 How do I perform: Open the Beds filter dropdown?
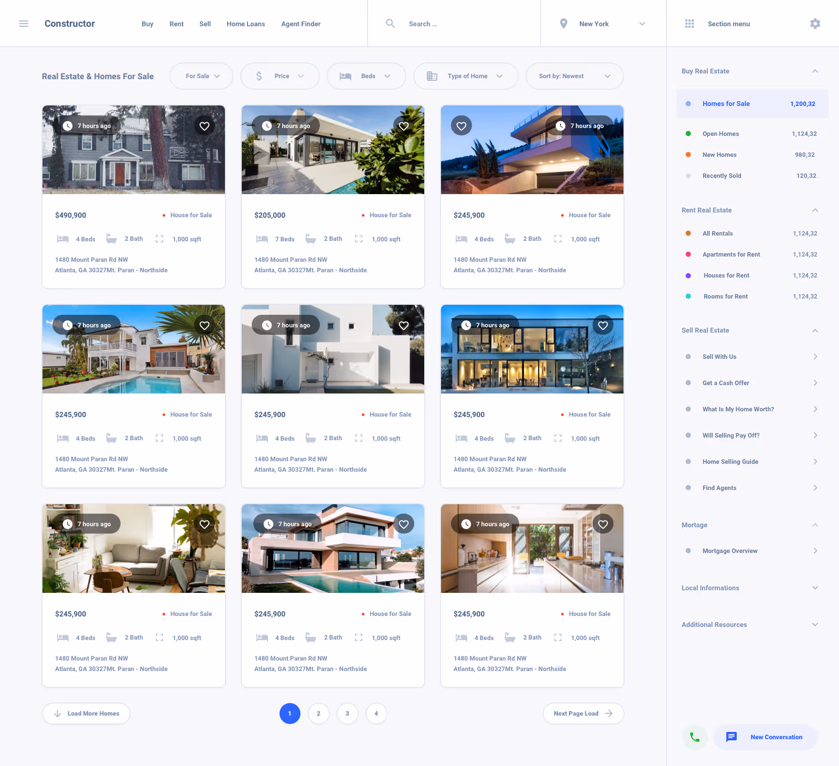(x=367, y=76)
